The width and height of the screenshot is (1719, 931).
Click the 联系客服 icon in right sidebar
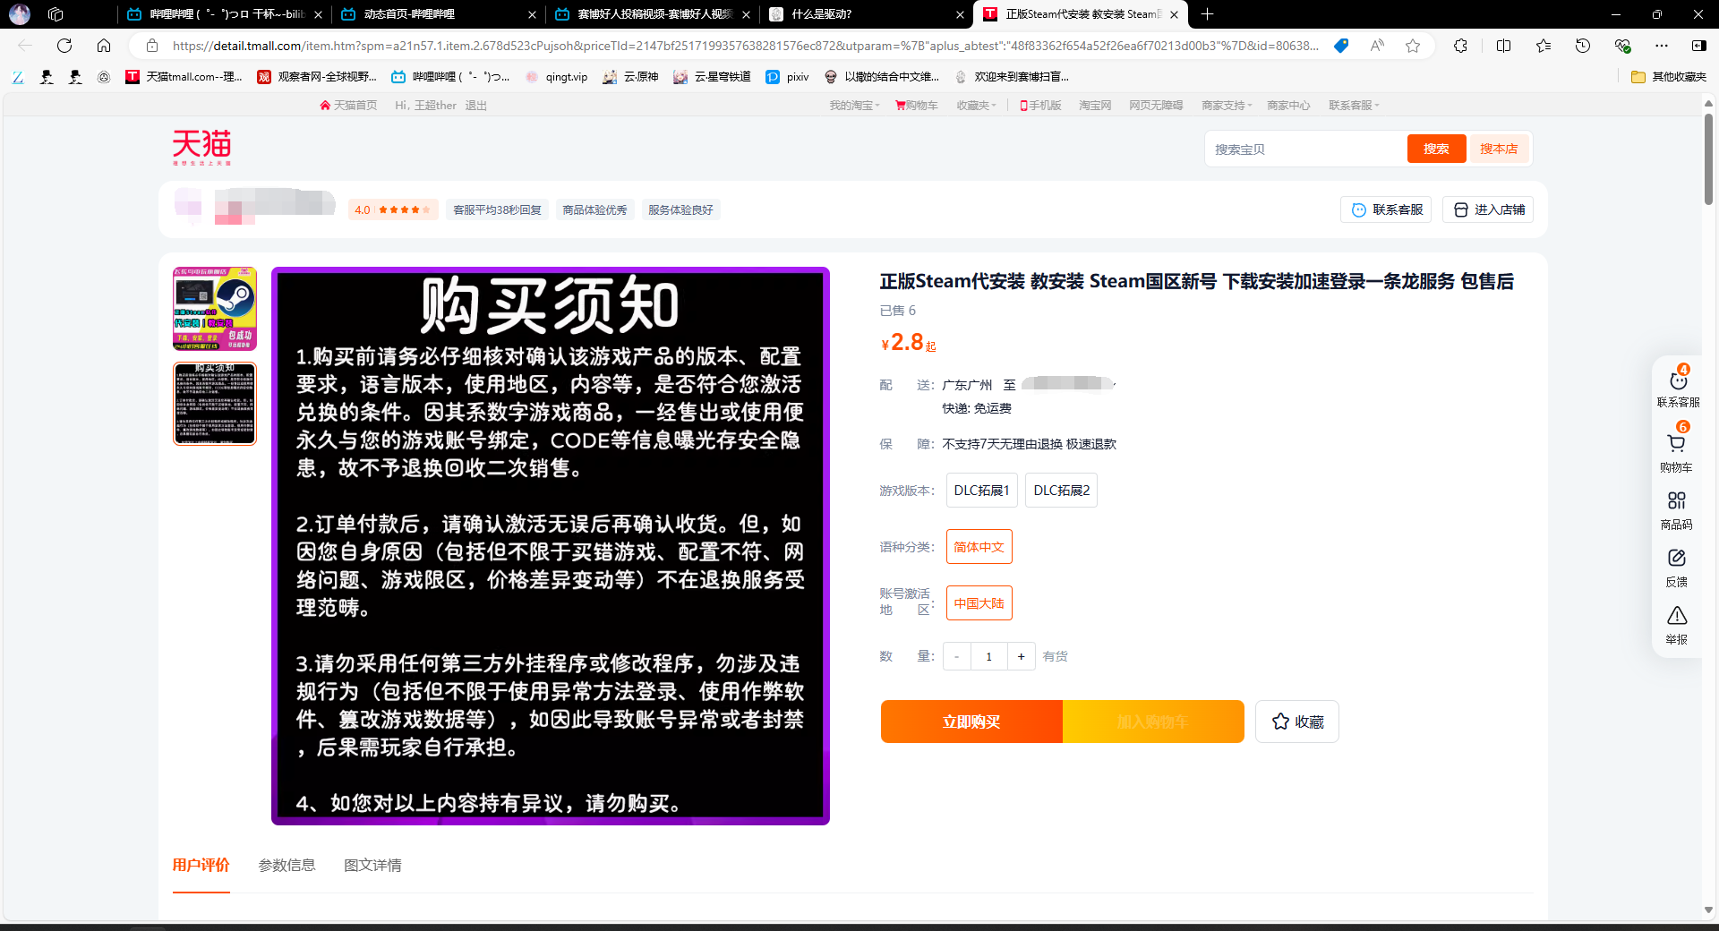(x=1677, y=382)
